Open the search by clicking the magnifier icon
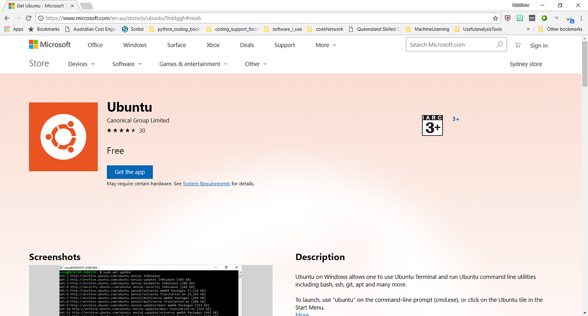 tap(499, 44)
